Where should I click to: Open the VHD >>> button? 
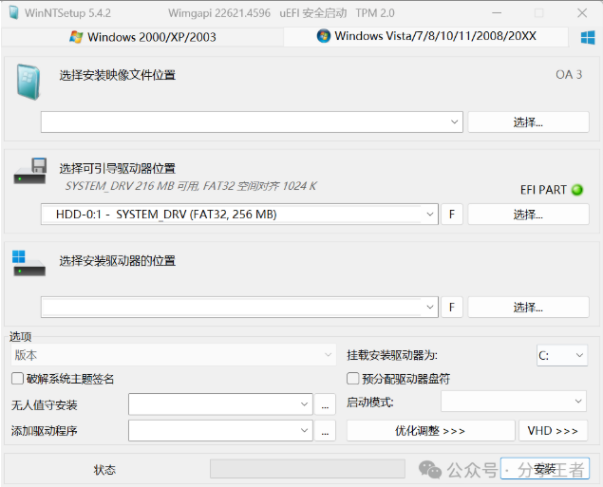click(554, 431)
